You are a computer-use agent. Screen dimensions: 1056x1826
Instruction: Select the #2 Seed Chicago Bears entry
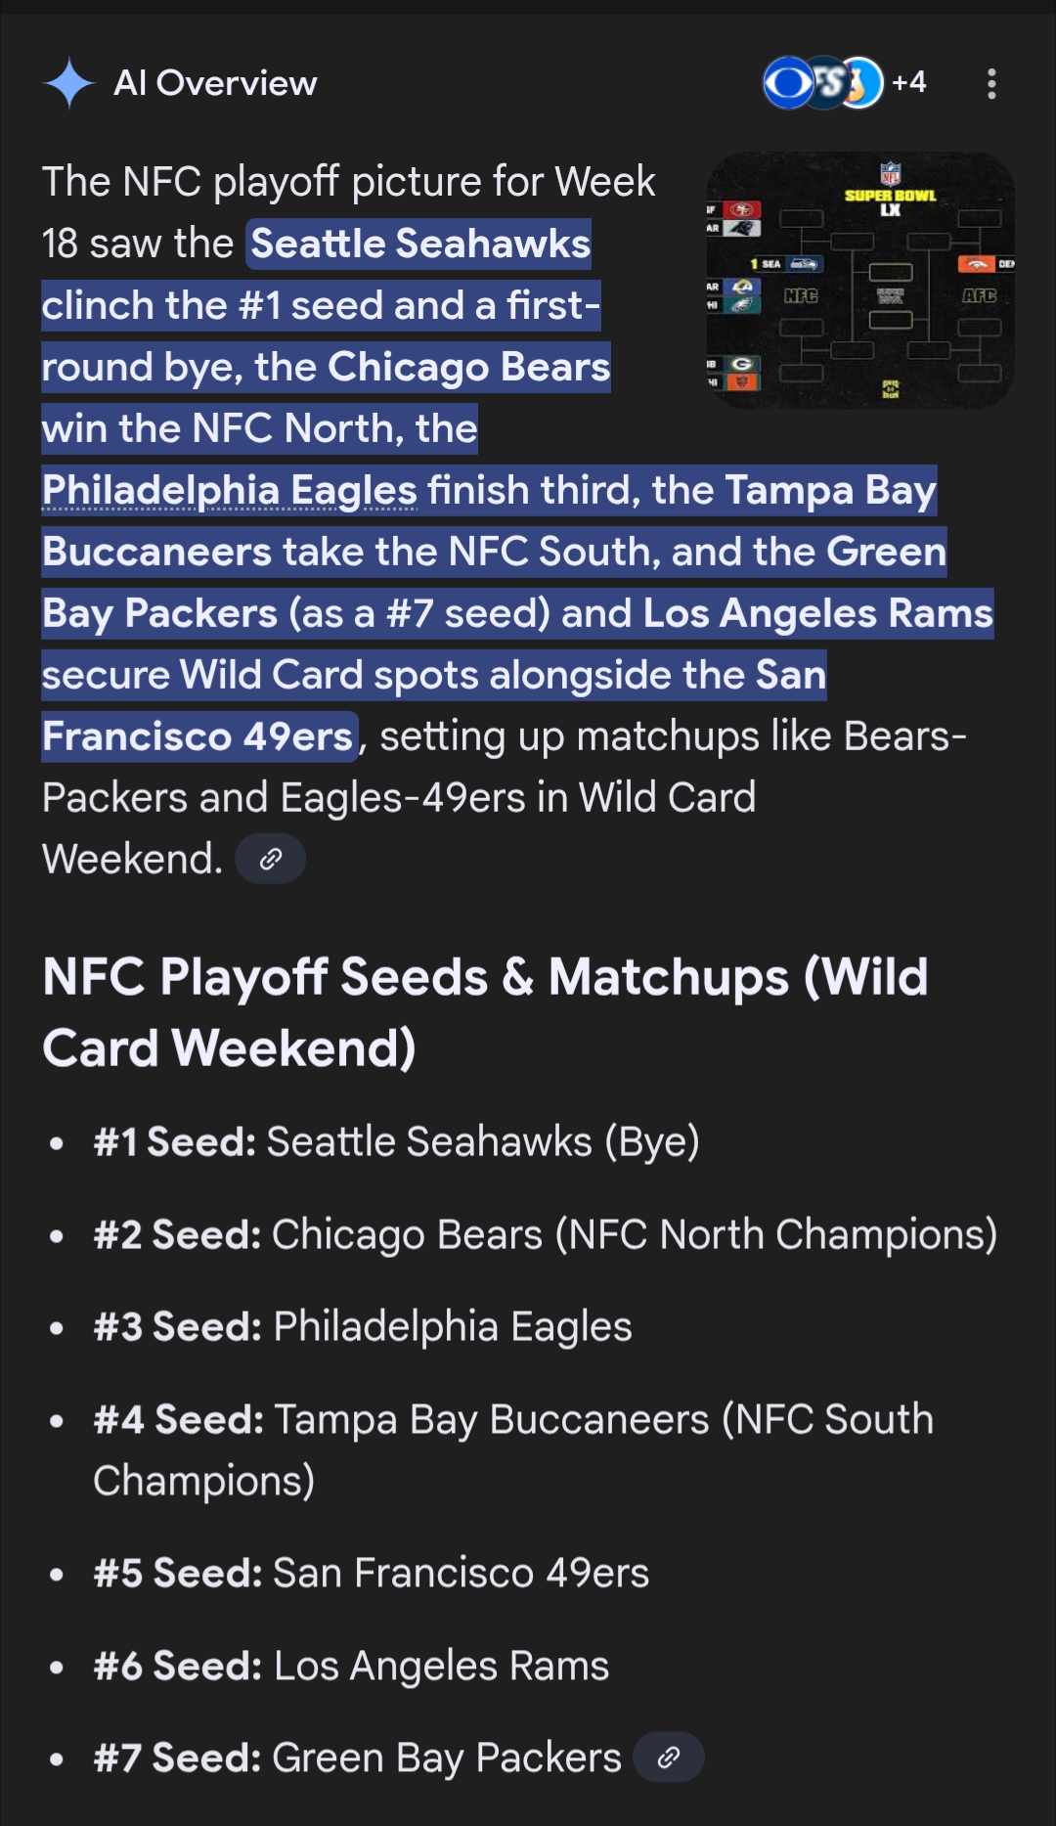tap(545, 1234)
